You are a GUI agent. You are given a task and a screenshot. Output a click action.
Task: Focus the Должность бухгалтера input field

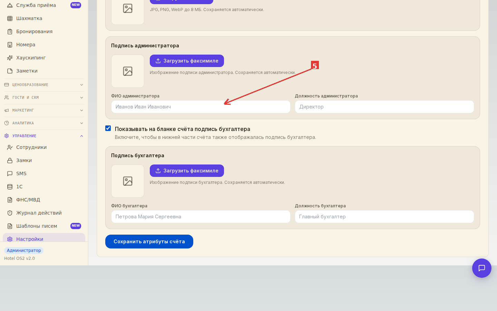pyautogui.click(x=384, y=217)
